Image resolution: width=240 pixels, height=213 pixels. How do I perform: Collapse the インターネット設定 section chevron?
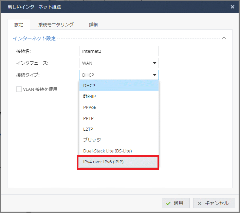224,38
